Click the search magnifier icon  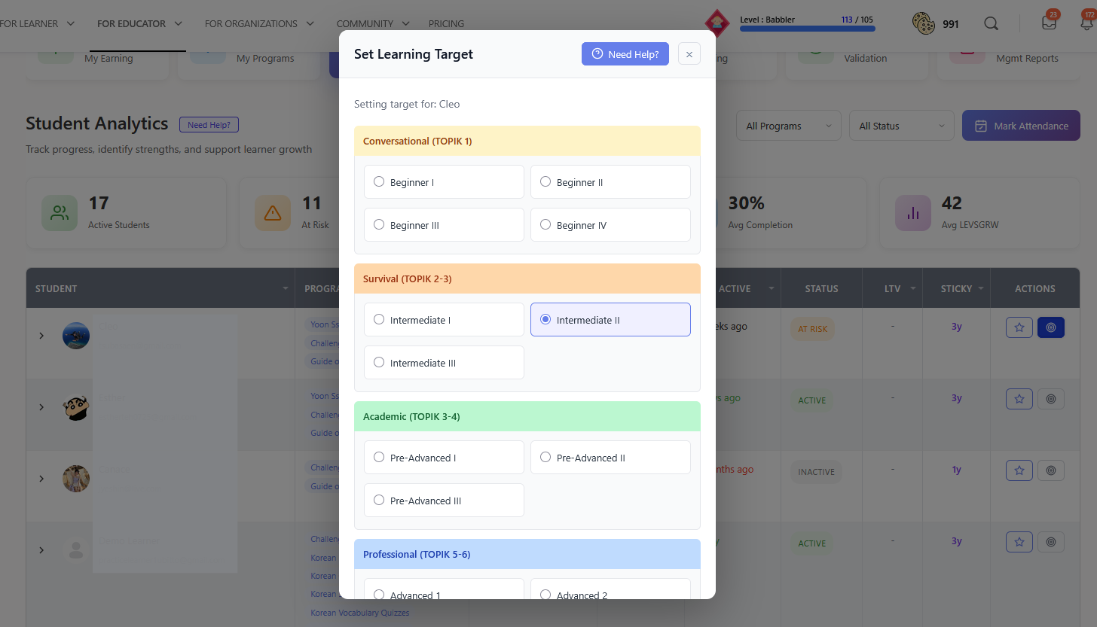click(991, 23)
